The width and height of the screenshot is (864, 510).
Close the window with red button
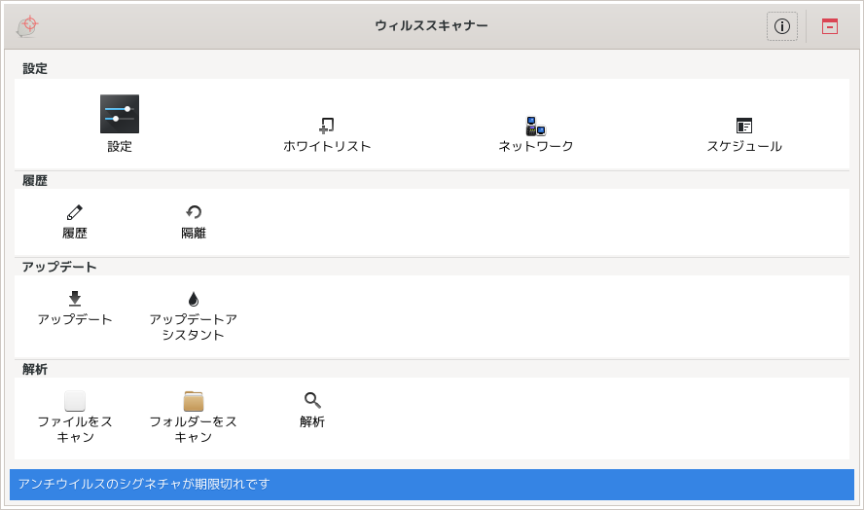(830, 26)
